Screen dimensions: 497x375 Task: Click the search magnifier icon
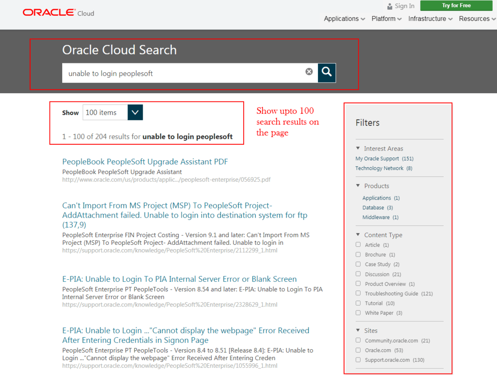(326, 73)
